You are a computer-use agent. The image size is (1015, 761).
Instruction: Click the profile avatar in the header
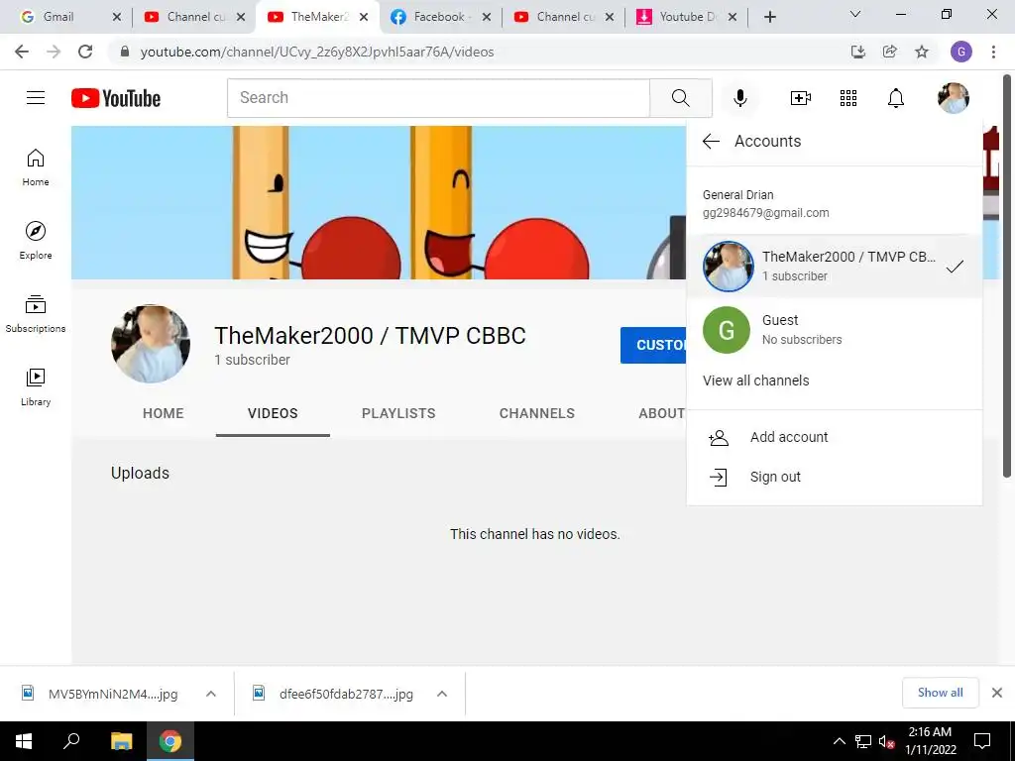[953, 98]
